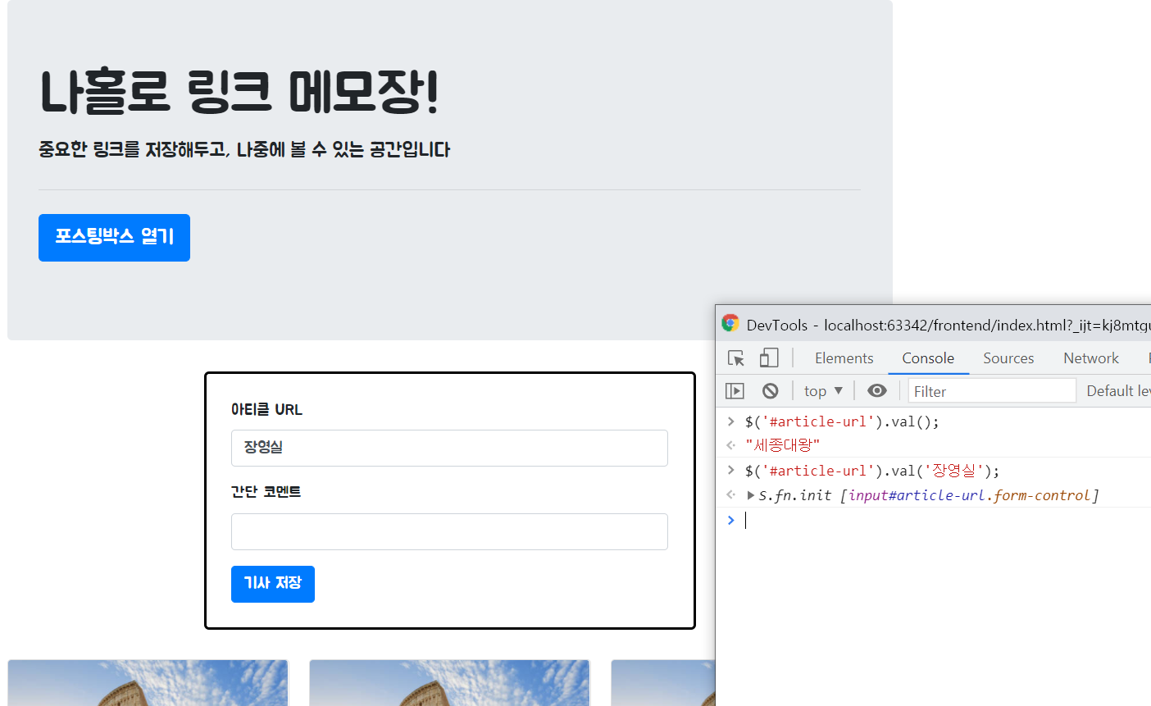Open the Sources tab
This screenshot has height=706, width=1151.
tap(1008, 358)
